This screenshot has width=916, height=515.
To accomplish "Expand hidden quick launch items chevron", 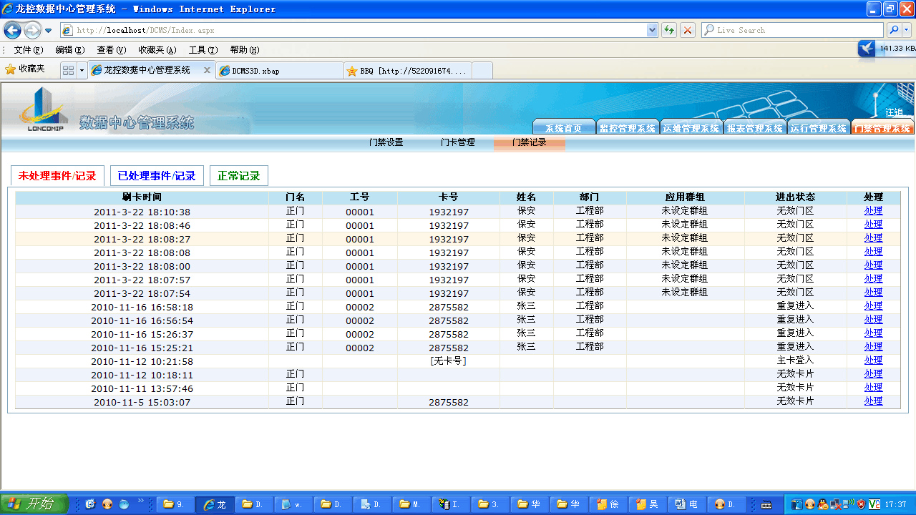I will click(x=140, y=501).
